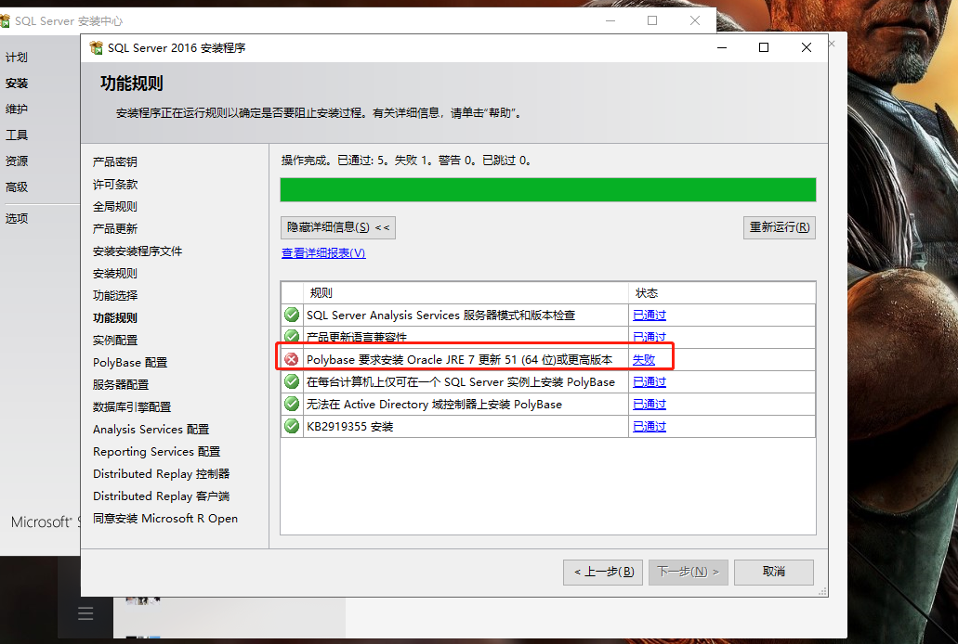958x644 pixels.
Task: Click the green progress bar
Action: (548, 190)
